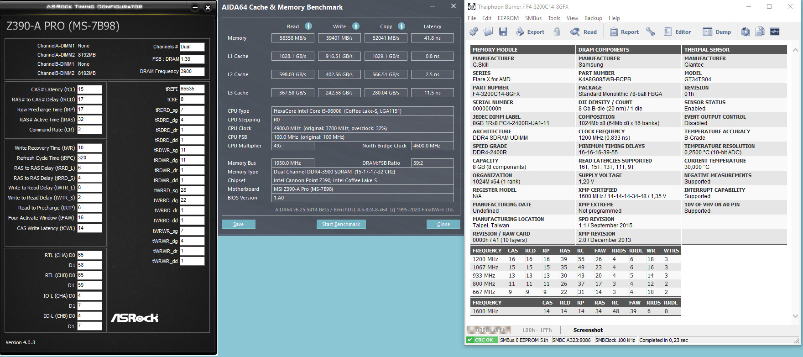The height and width of the screenshot is (357, 803).
Task: Click the Thaiphoon Burner window resize grip
Action: point(797,341)
